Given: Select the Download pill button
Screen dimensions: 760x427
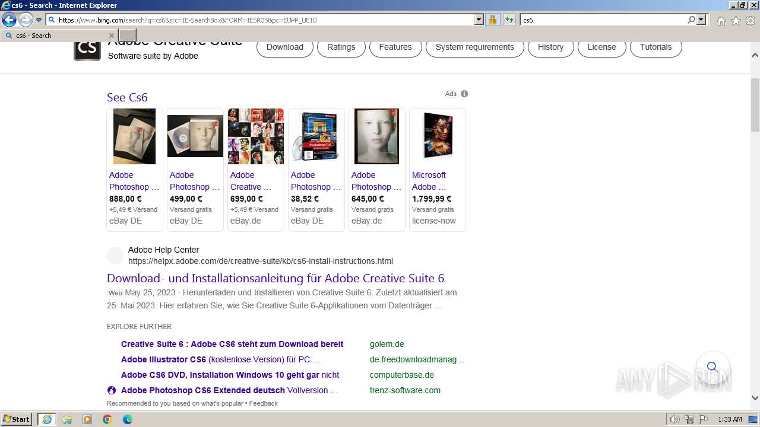Looking at the screenshot, I should pos(285,47).
